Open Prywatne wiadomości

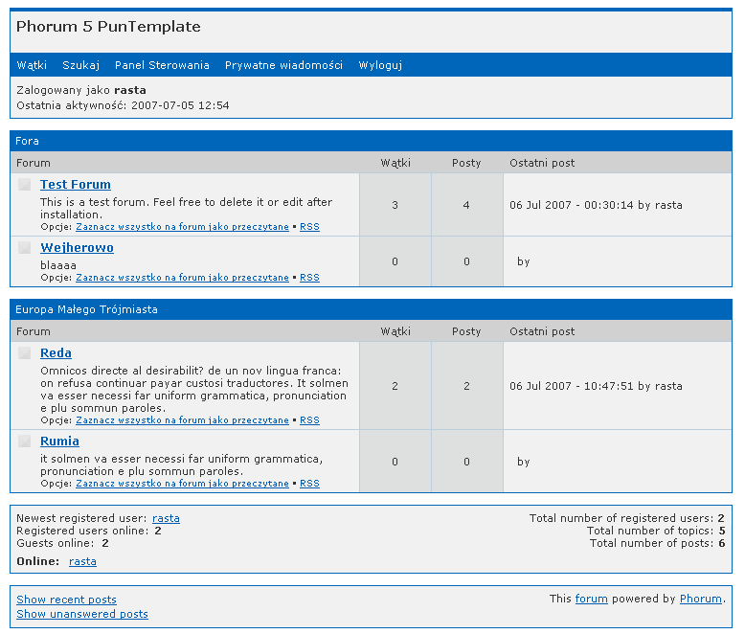click(283, 65)
